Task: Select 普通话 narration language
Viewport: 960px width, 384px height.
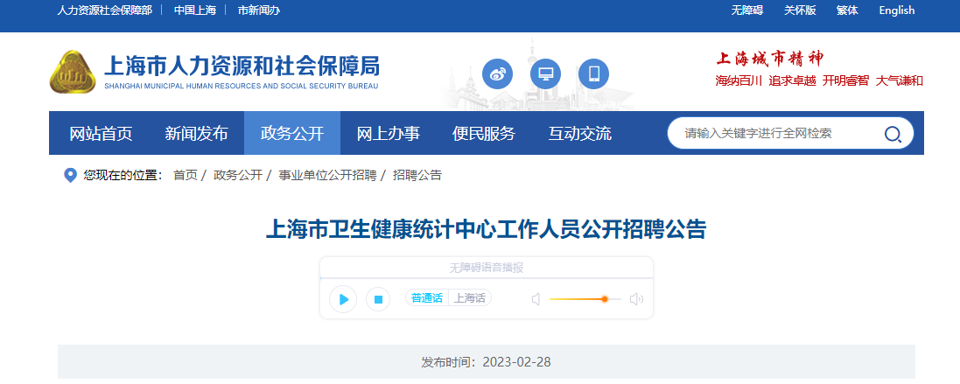Action: (x=427, y=298)
